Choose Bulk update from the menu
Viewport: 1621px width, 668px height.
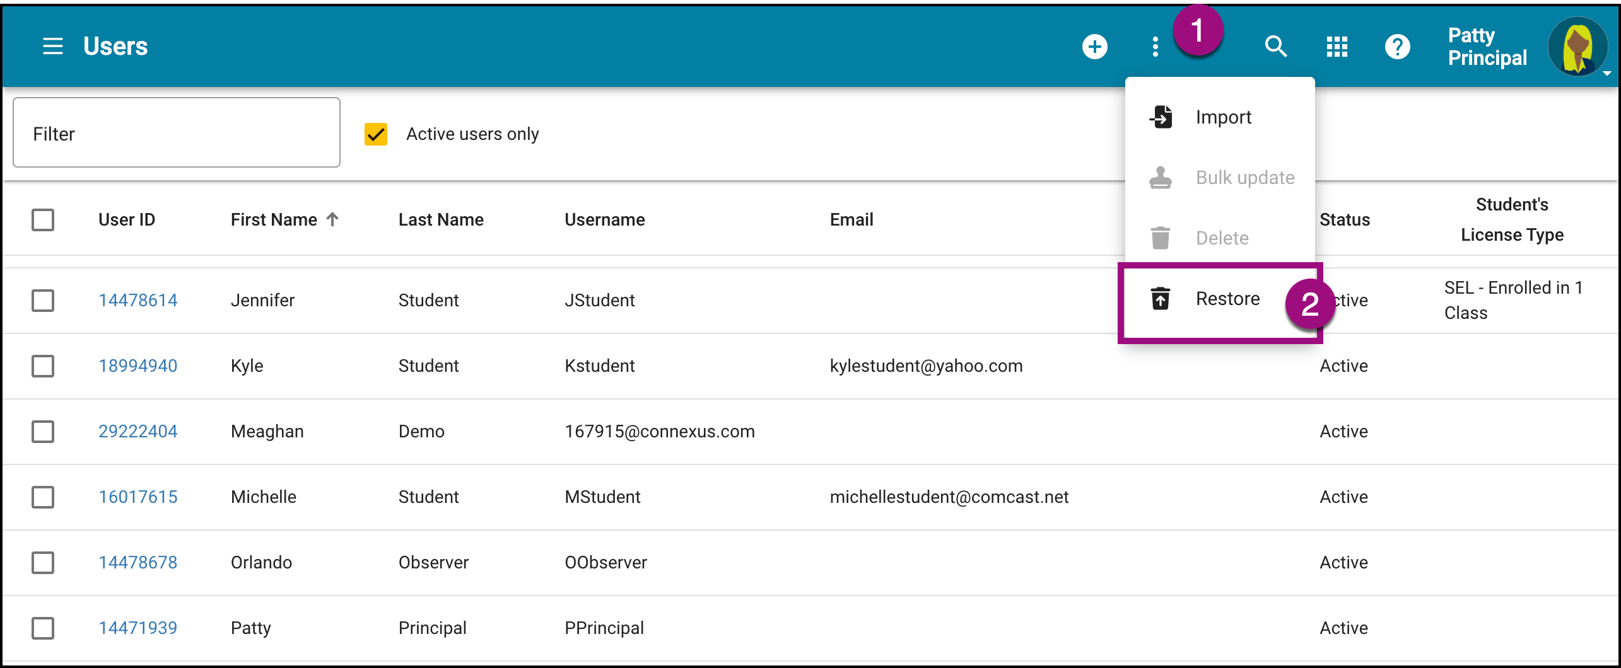1220,178
